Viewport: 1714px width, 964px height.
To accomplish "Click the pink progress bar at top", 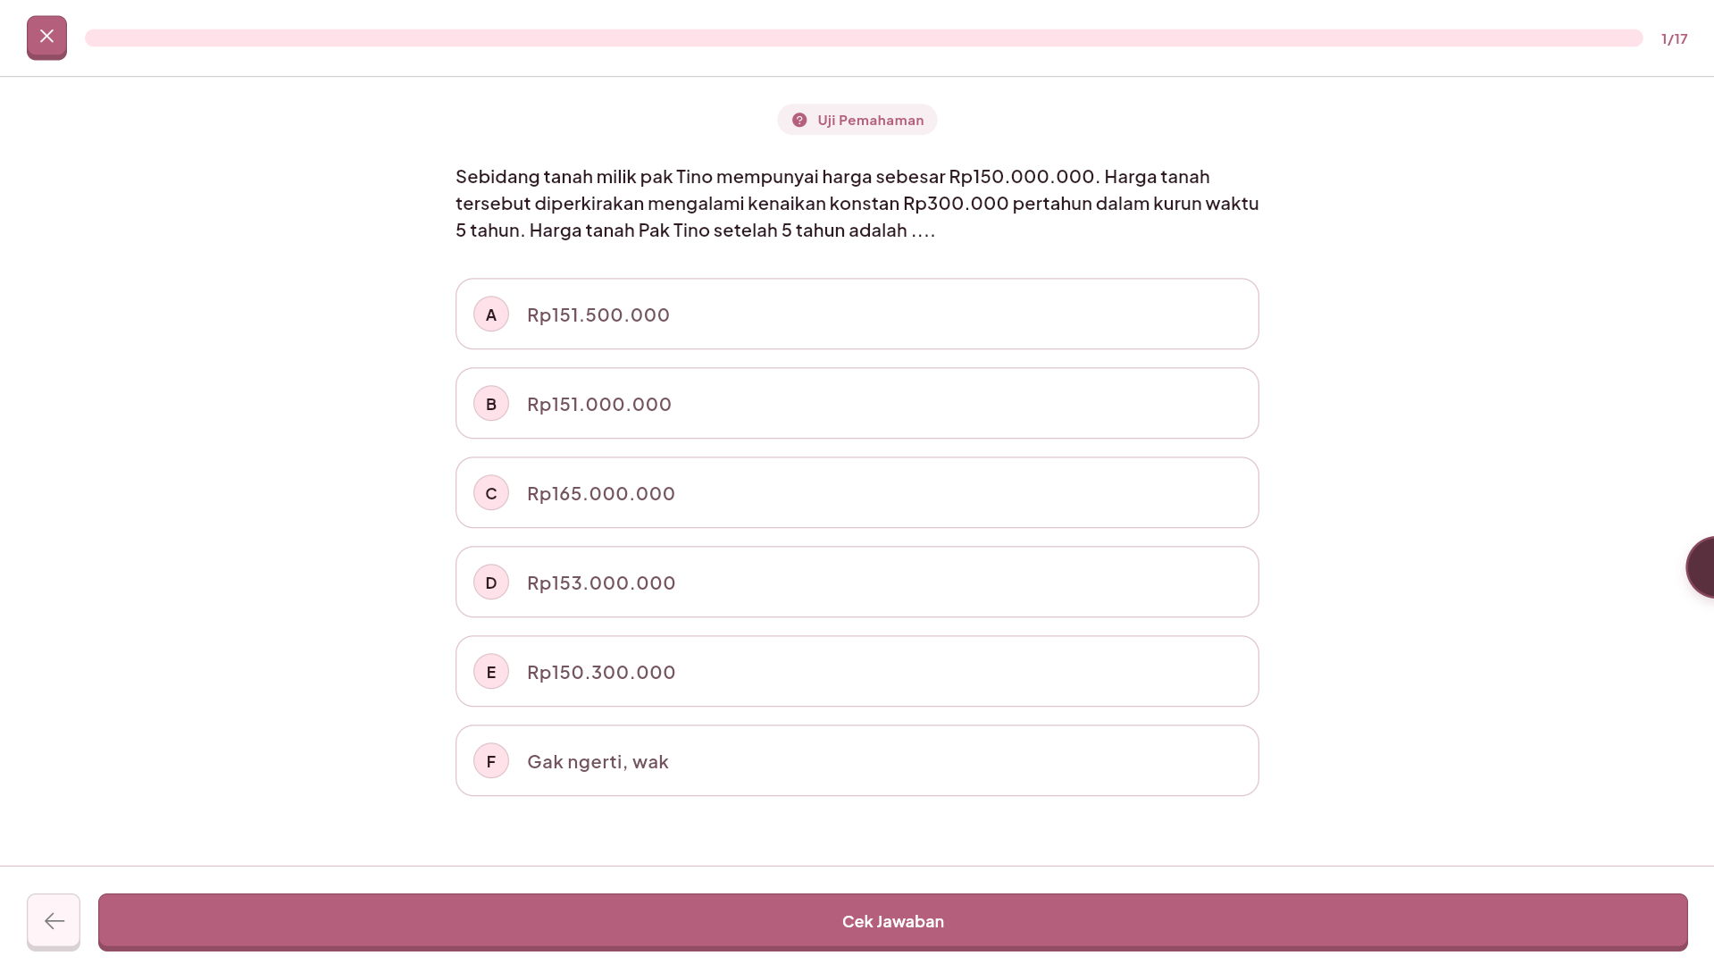I will tap(862, 38).
